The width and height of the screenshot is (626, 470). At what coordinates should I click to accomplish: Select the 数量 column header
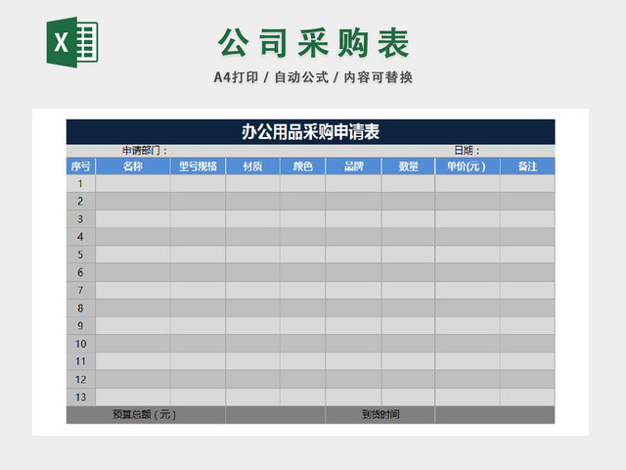[409, 166]
